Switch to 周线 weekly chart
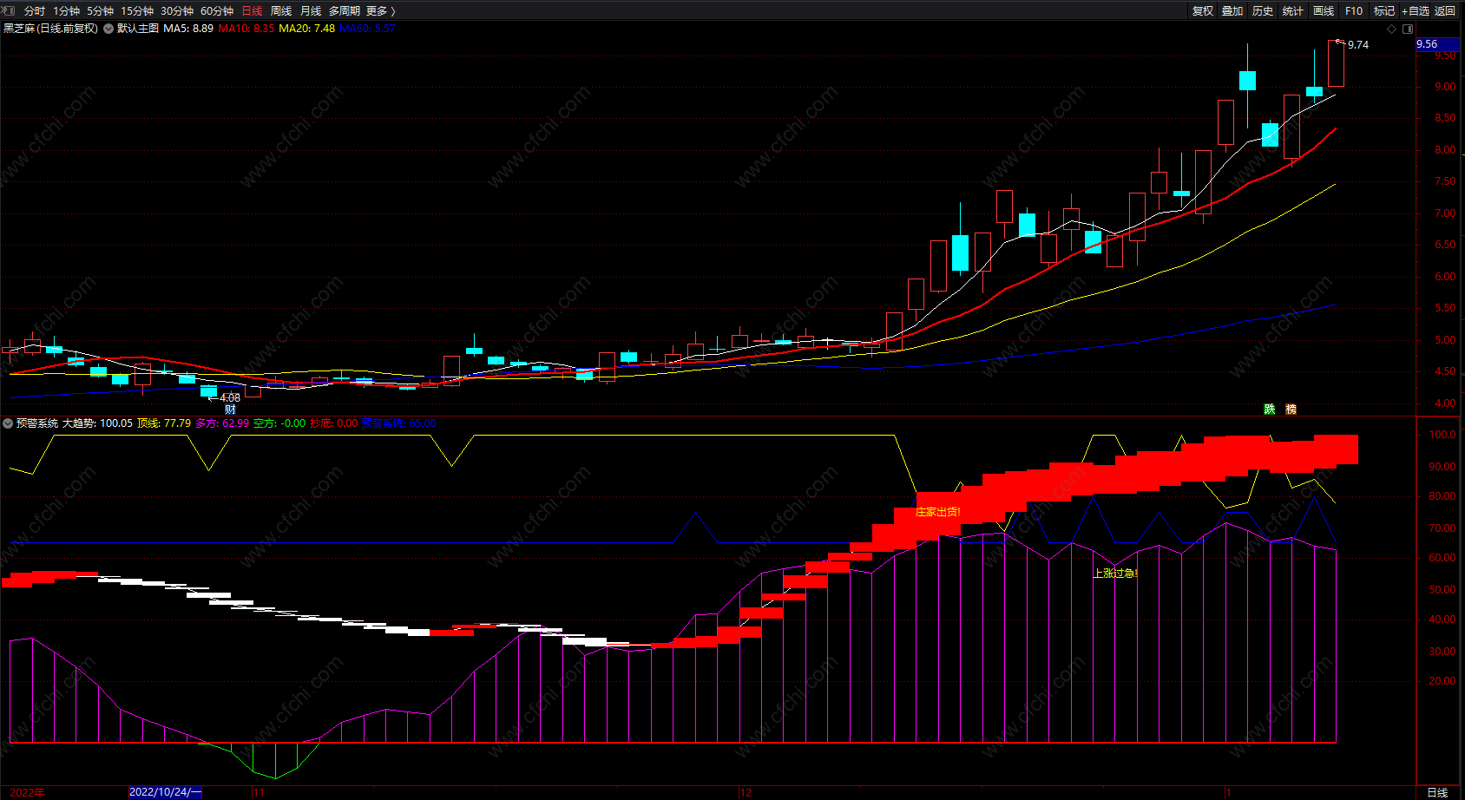1465x800 pixels. (x=281, y=11)
